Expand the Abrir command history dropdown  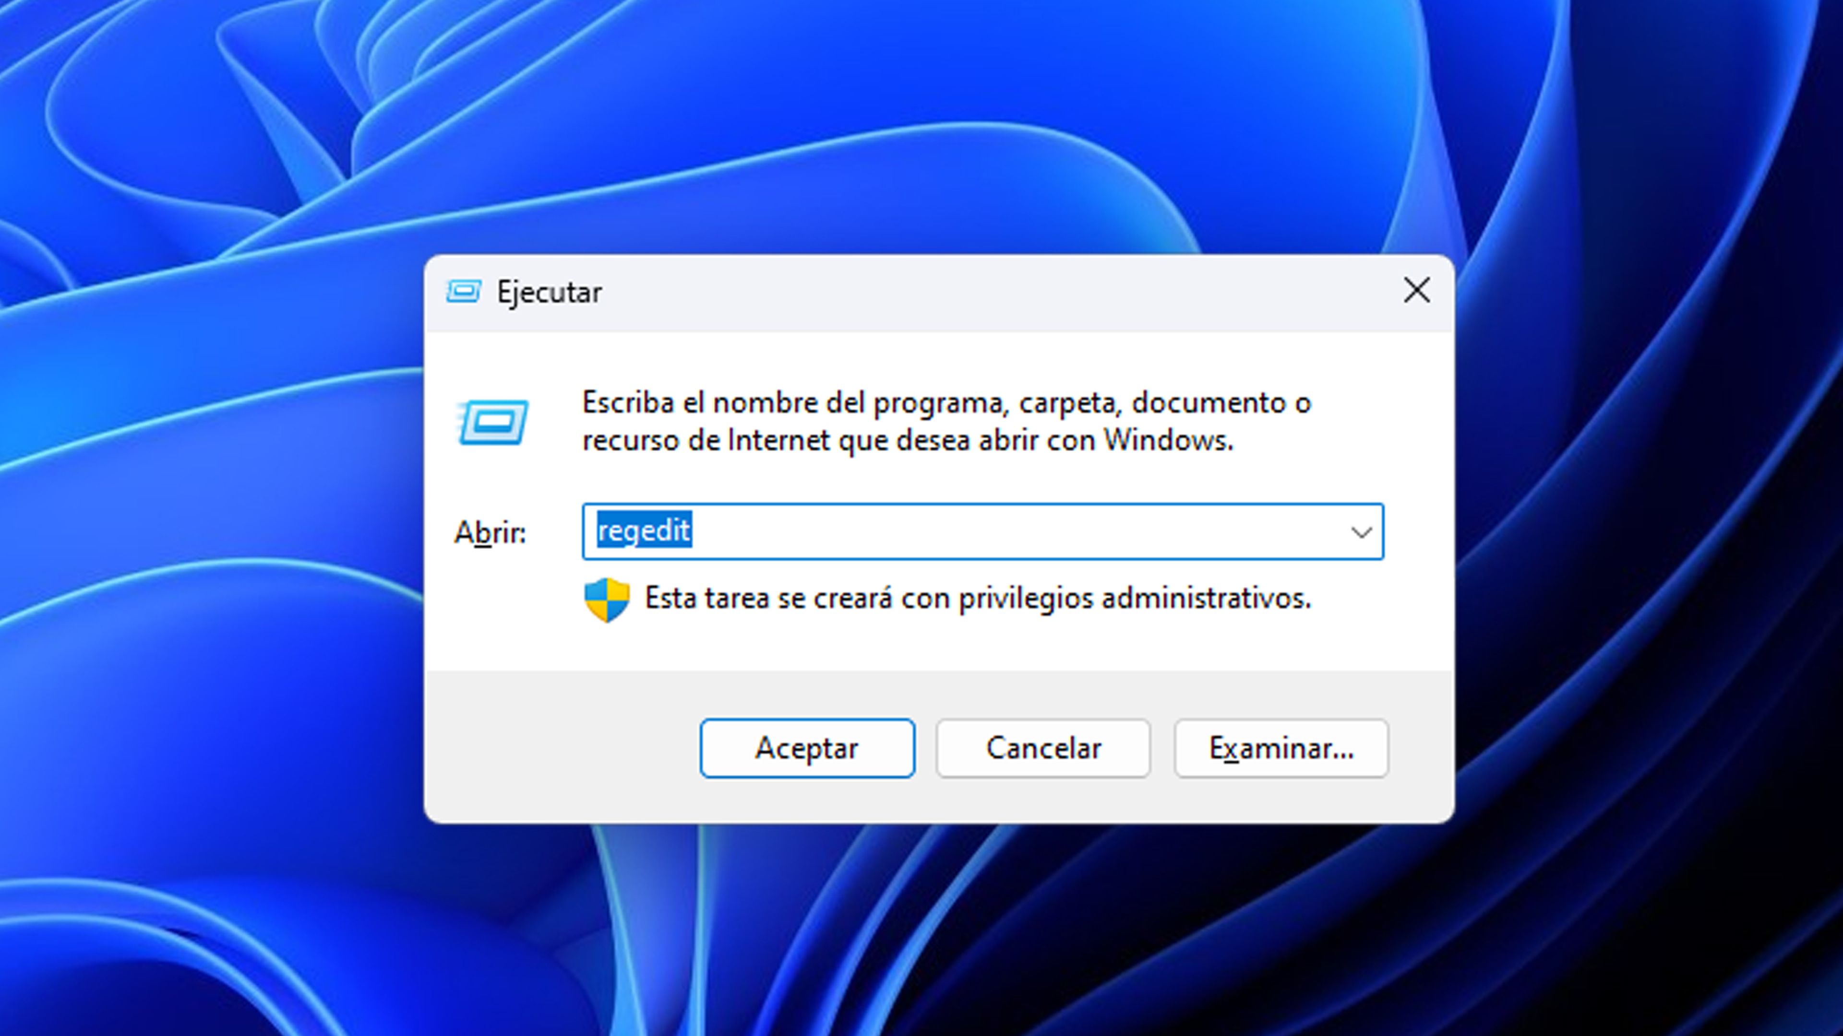1360,532
